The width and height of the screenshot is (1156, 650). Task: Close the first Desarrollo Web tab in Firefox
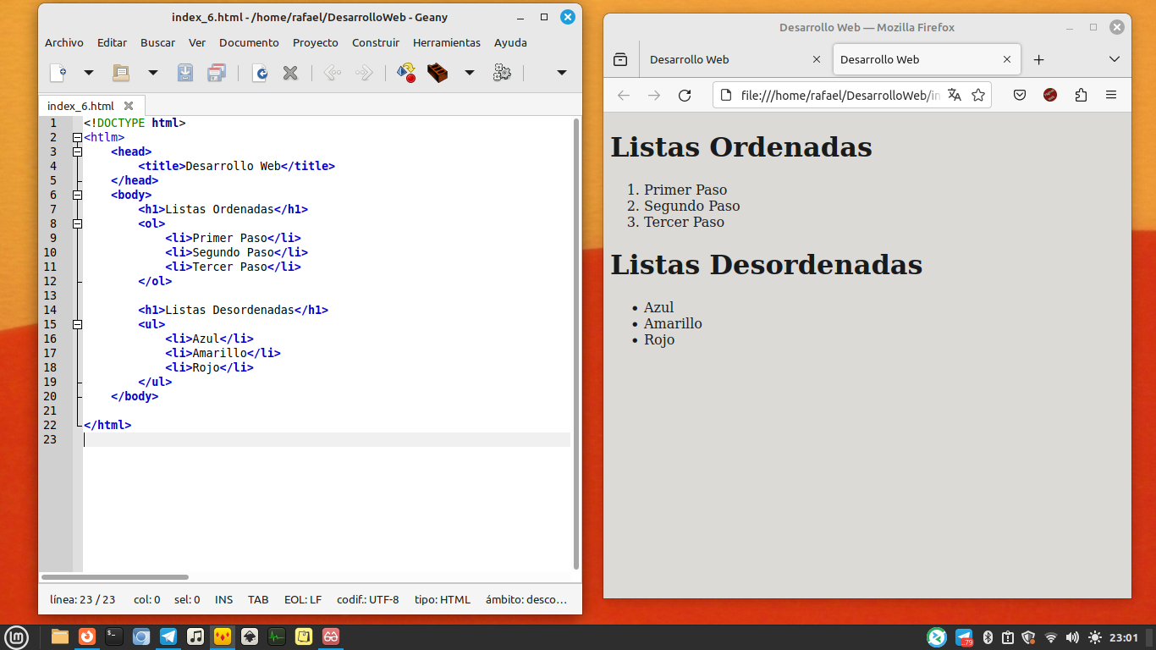pos(817,59)
